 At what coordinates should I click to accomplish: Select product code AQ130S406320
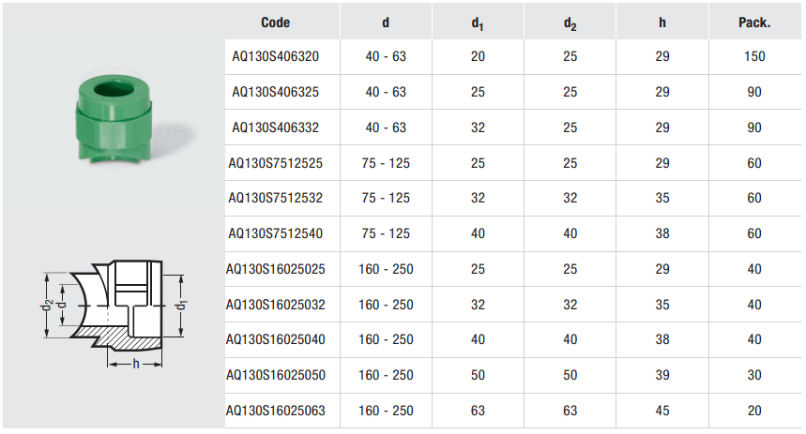click(x=276, y=56)
